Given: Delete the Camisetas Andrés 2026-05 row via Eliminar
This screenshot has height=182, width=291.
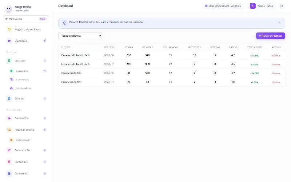Looking at the screenshot, I should tap(276, 74).
